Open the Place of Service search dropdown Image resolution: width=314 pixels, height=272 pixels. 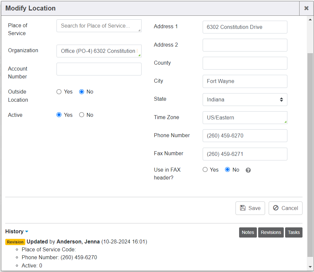[x=99, y=26]
